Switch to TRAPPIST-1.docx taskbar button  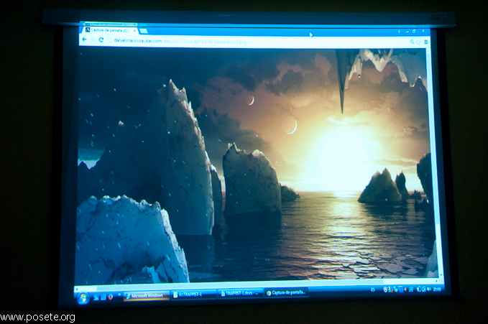tap(240, 293)
